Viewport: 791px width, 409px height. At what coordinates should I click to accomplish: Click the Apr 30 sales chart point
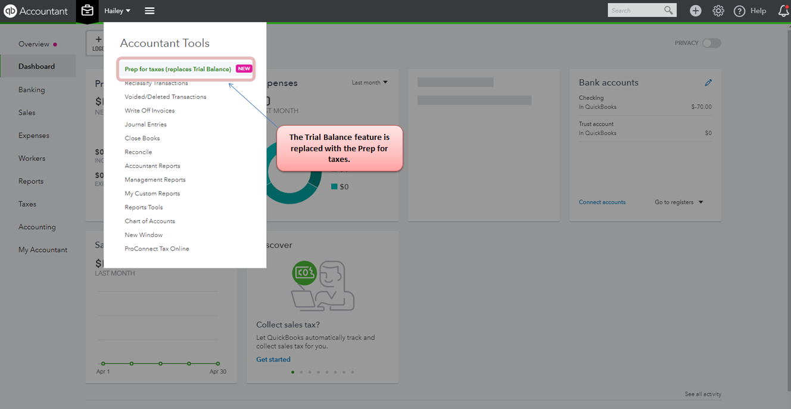[x=217, y=363]
